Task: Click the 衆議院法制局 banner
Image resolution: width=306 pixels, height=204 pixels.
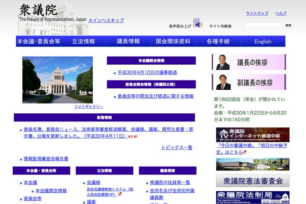Action: tap(253, 197)
